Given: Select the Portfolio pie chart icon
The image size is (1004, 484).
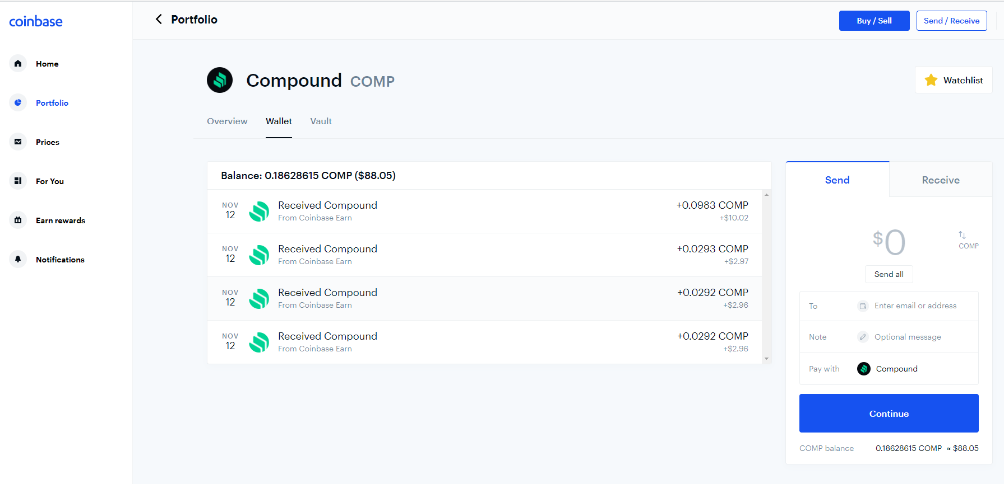Looking at the screenshot, I should tap(18, 102).
